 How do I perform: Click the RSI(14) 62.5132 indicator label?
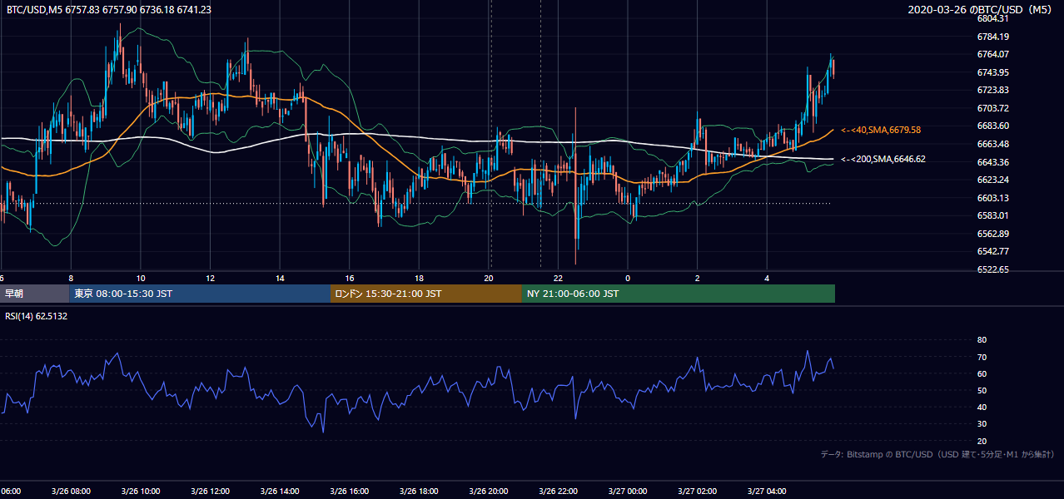pyautogui.click(x=37, y=316)
